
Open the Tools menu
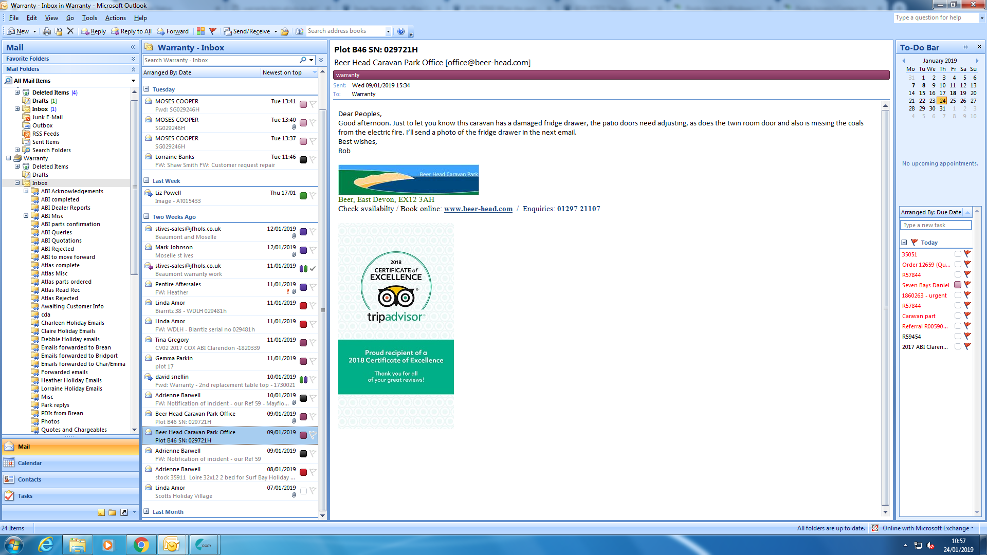click(x=89, y=18)
